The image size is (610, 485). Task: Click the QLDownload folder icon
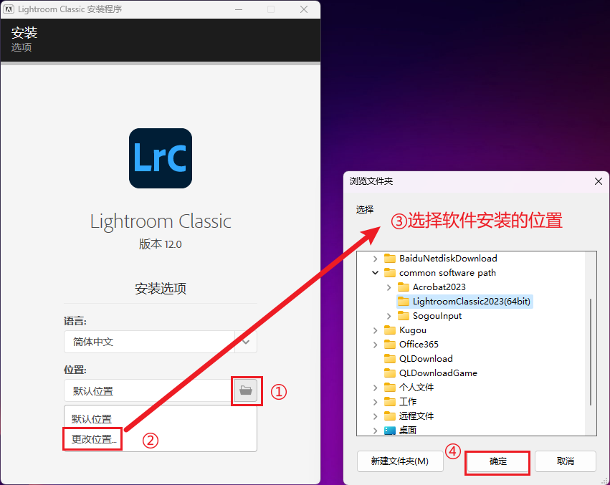click(x=390, y=359)
